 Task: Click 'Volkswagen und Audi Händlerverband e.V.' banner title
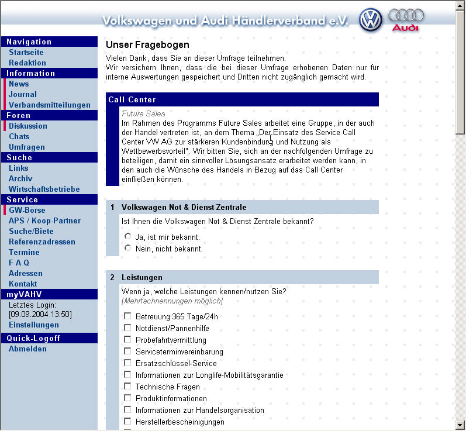point(225,20)
